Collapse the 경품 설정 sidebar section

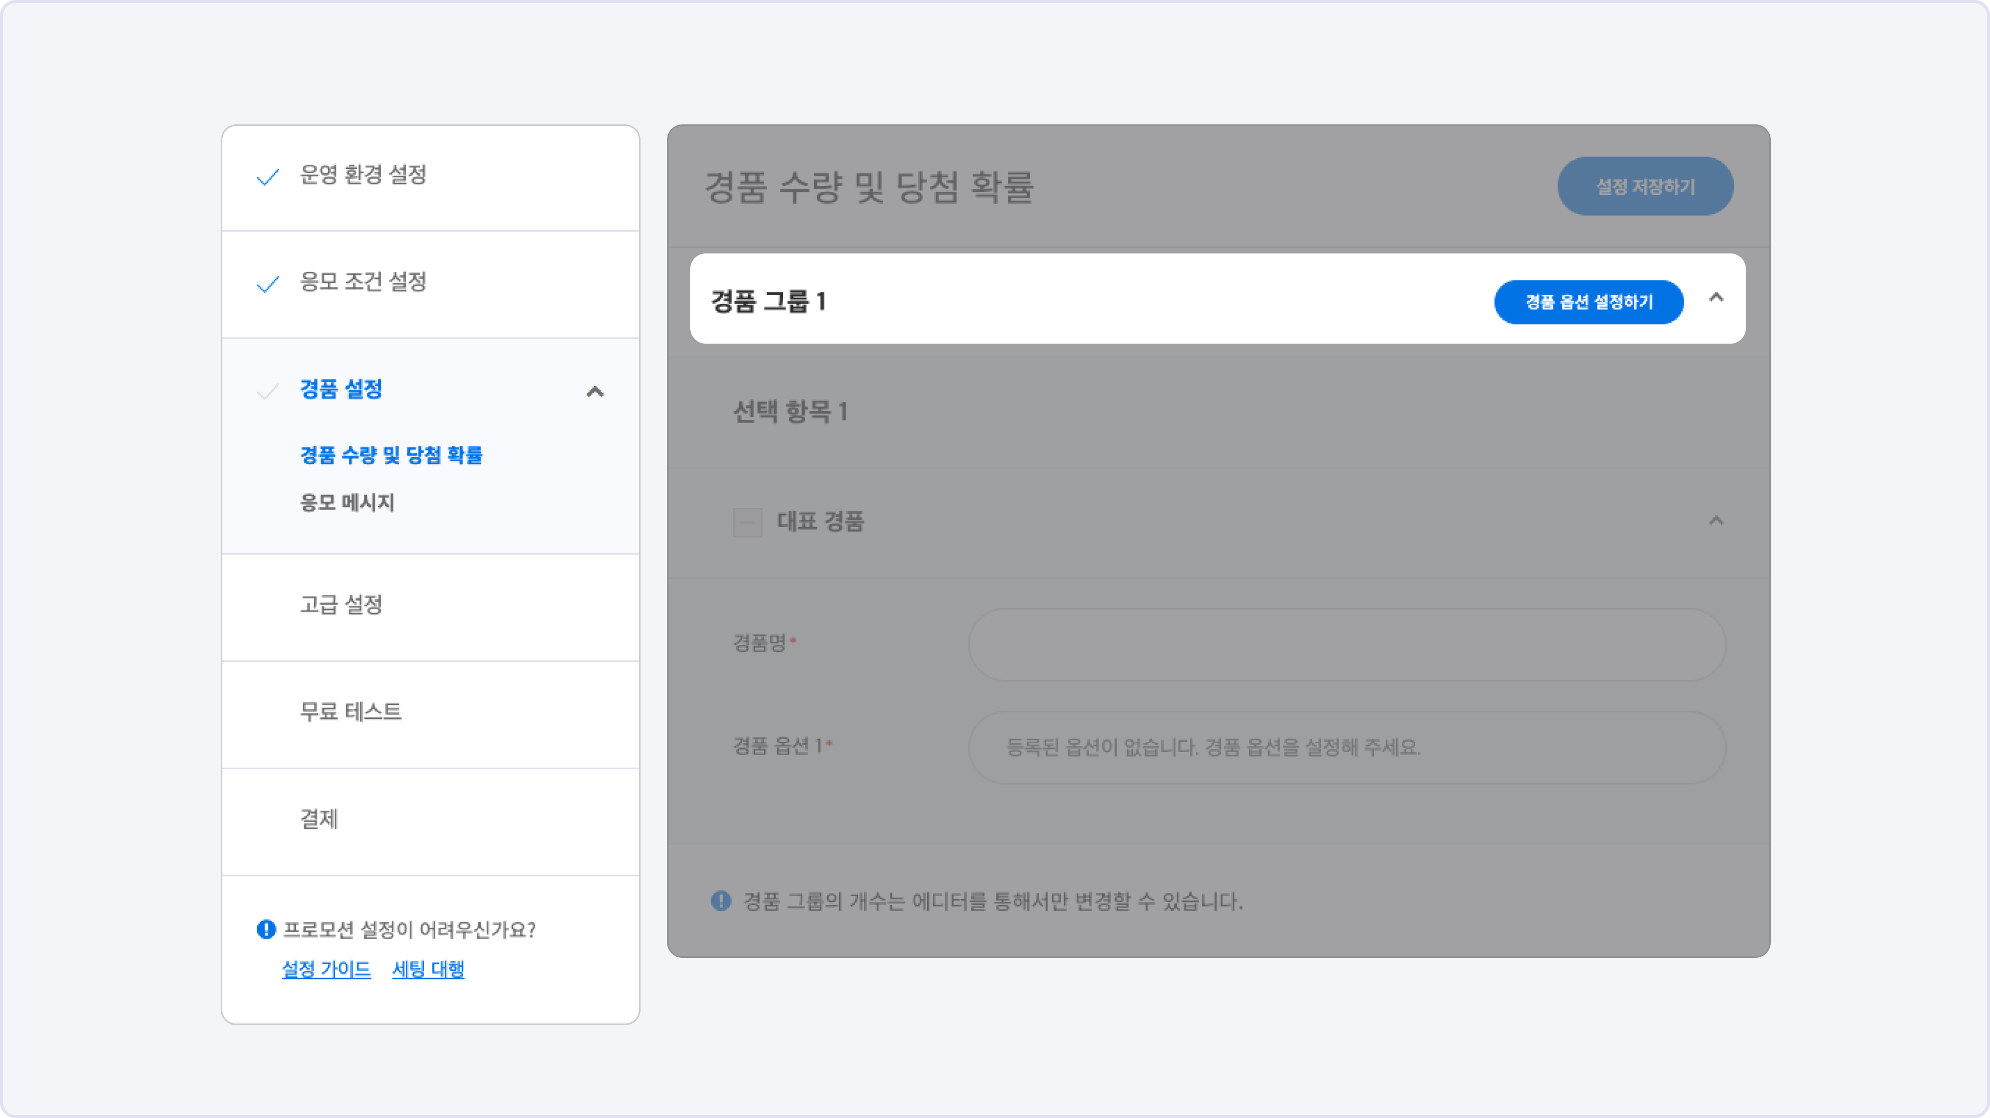[595, 392]
